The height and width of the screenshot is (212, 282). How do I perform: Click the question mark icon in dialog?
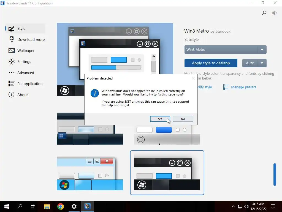click(95, 93)
